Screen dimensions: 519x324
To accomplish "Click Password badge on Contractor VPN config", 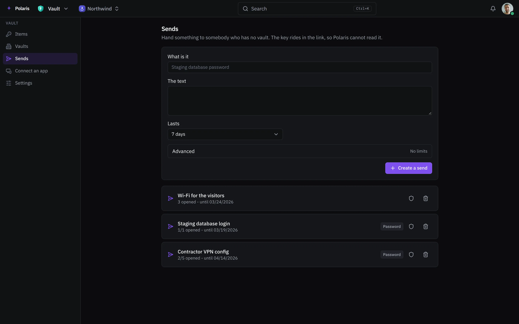I will coord(392,255).
